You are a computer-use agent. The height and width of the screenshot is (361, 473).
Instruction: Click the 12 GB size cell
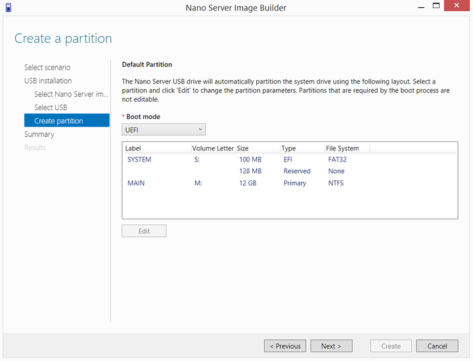pos(248,183)
